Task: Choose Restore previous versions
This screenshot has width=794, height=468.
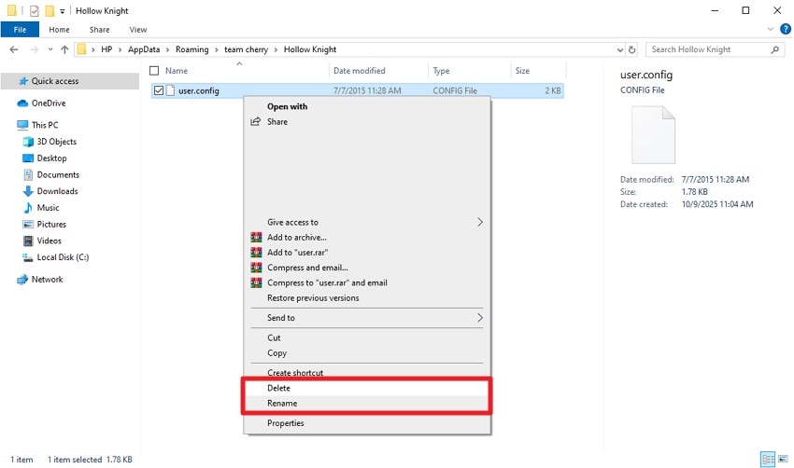Action: point(367,298)
